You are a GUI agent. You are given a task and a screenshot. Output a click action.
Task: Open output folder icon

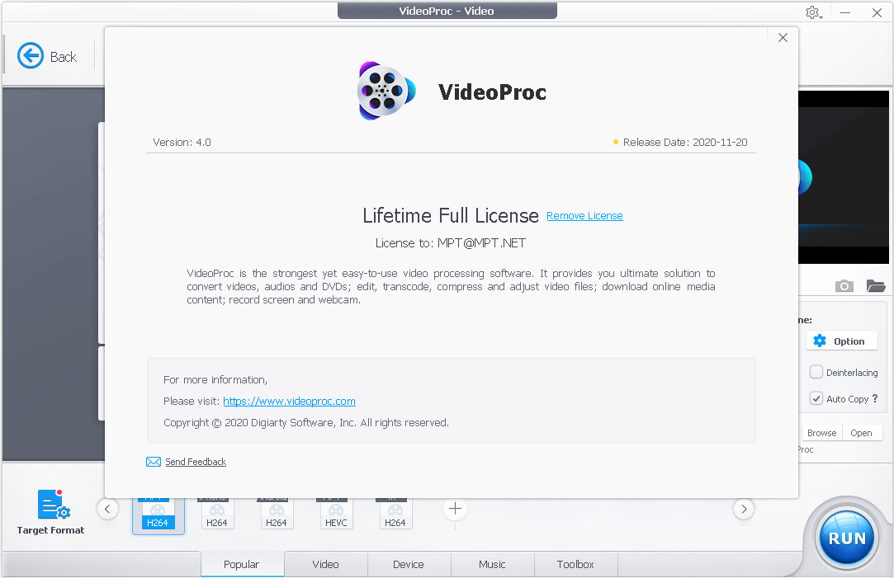click(876, 286)
